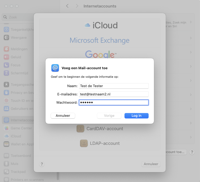
Task: Expand the first account row chevron
Action: (x=191, y=22)
